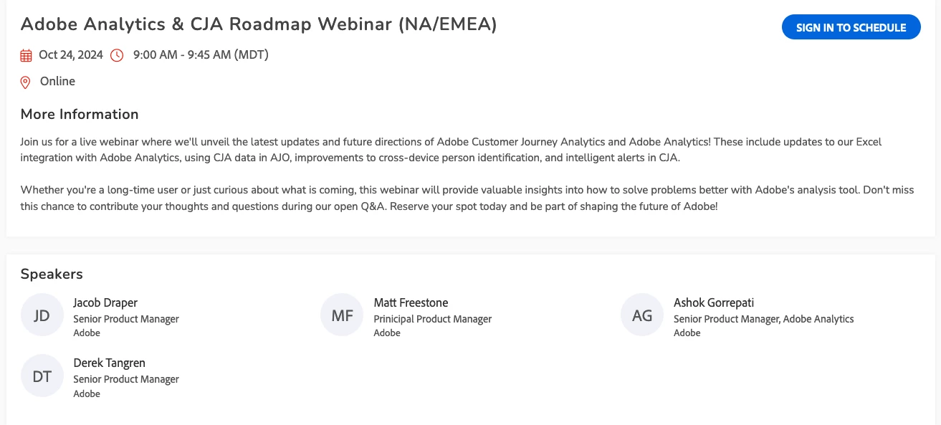
Task: Open the JD avatar for Jacob Draper
Action: (x=42, y=315)
